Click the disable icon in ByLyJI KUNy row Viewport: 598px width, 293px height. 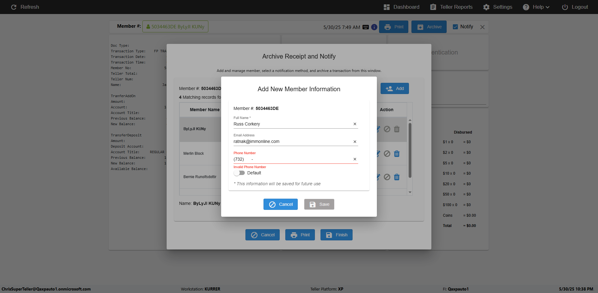387,129
